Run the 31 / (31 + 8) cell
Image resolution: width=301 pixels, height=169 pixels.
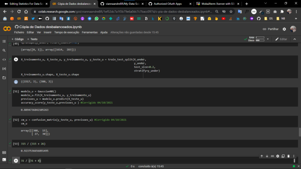(16, 161)
